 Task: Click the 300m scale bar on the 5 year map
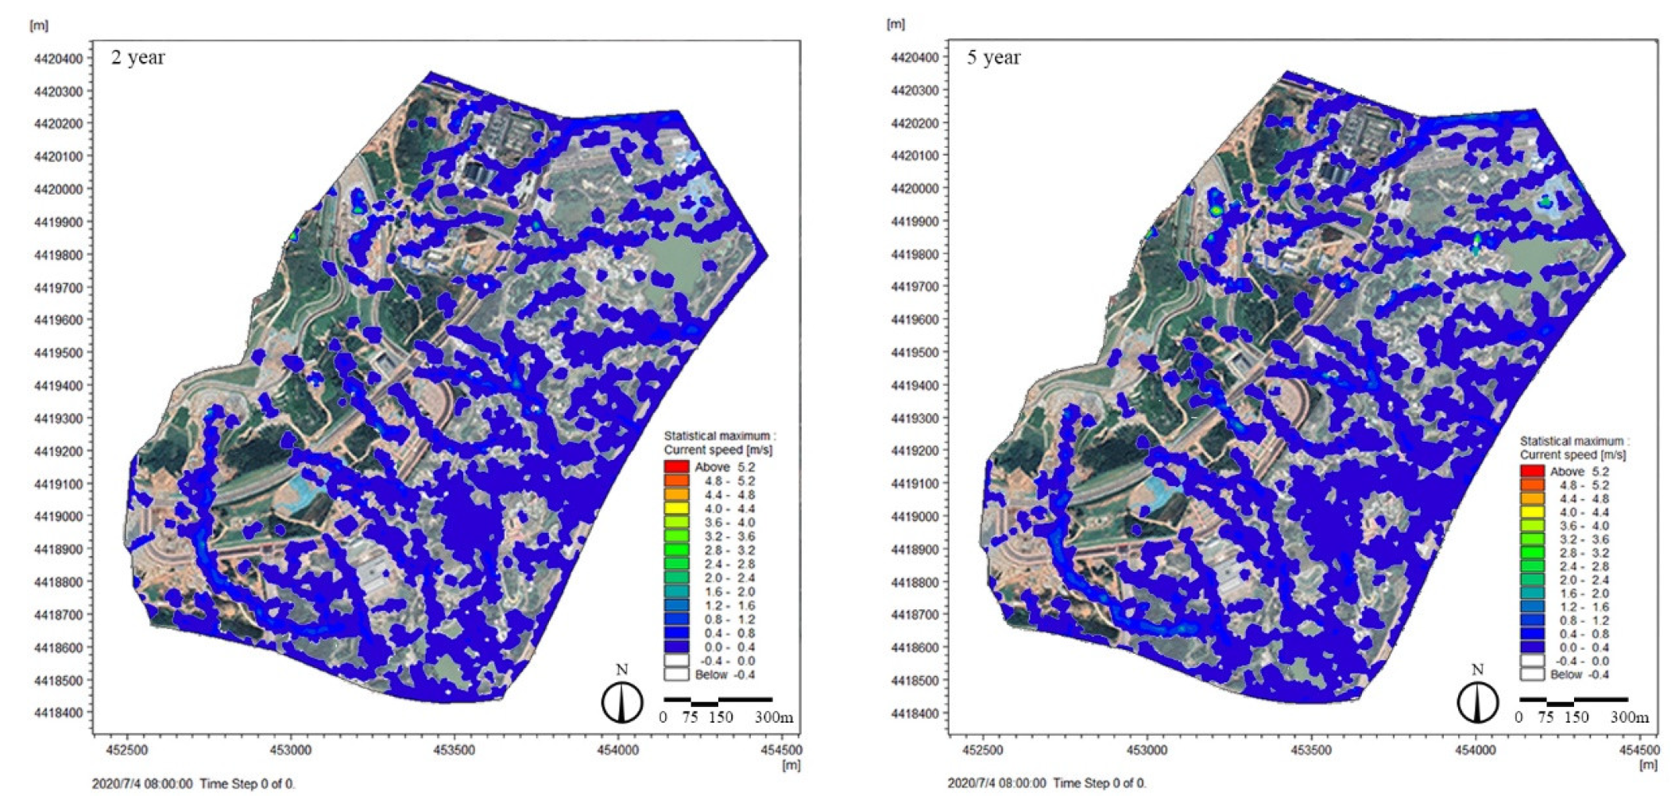pyautogui.click(x=1573, y=701)
